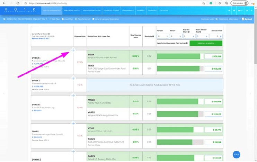
Task: Click the plus icon above DVEGX row
Action: point(73,51)
